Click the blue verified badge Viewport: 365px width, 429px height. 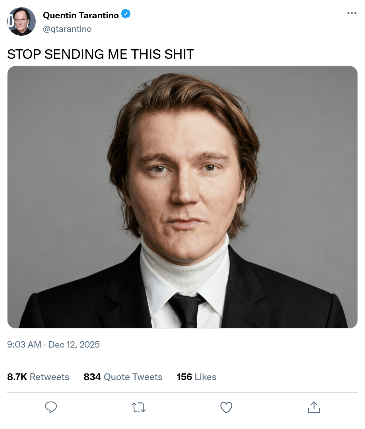(x=126, y=15)
